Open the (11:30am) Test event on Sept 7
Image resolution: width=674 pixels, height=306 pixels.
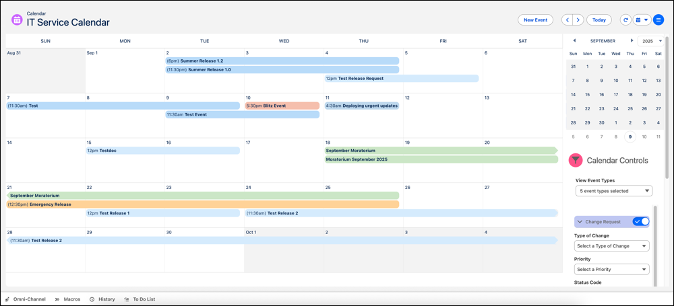pyautogui.click(x=123, y=106)
